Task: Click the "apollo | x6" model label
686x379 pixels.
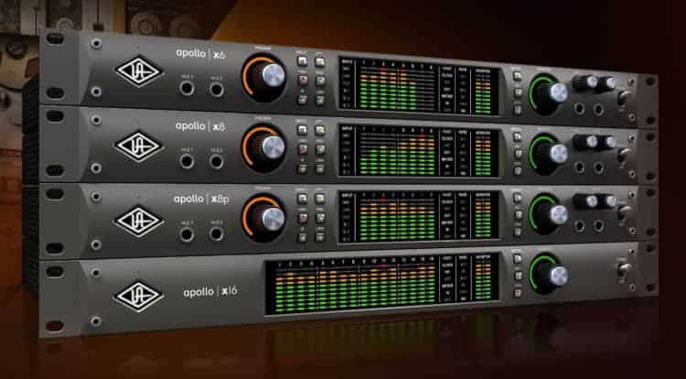Action: click(201, 54)
